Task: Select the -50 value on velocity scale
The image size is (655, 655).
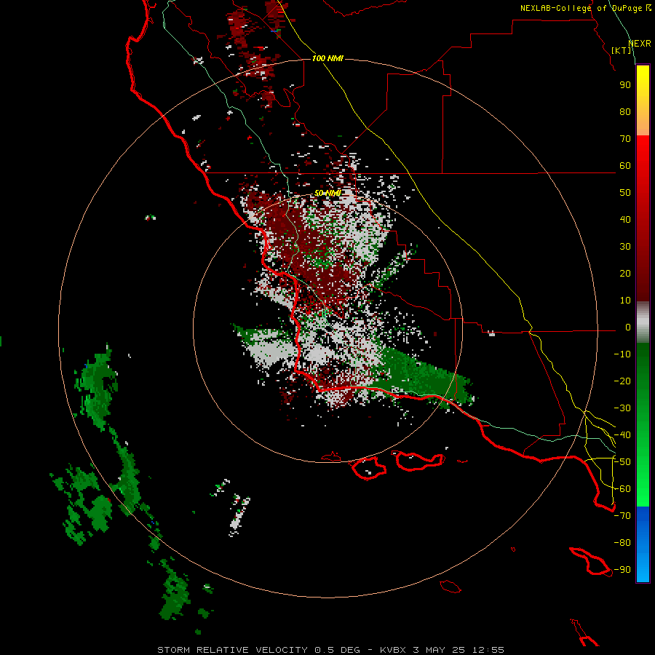Action: tap(622, 462)
